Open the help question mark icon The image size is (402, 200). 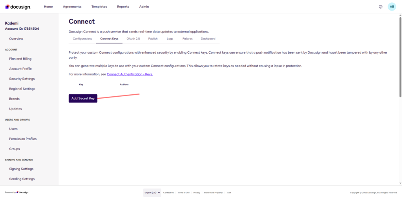pyautogui.click(x=380, y=7)
